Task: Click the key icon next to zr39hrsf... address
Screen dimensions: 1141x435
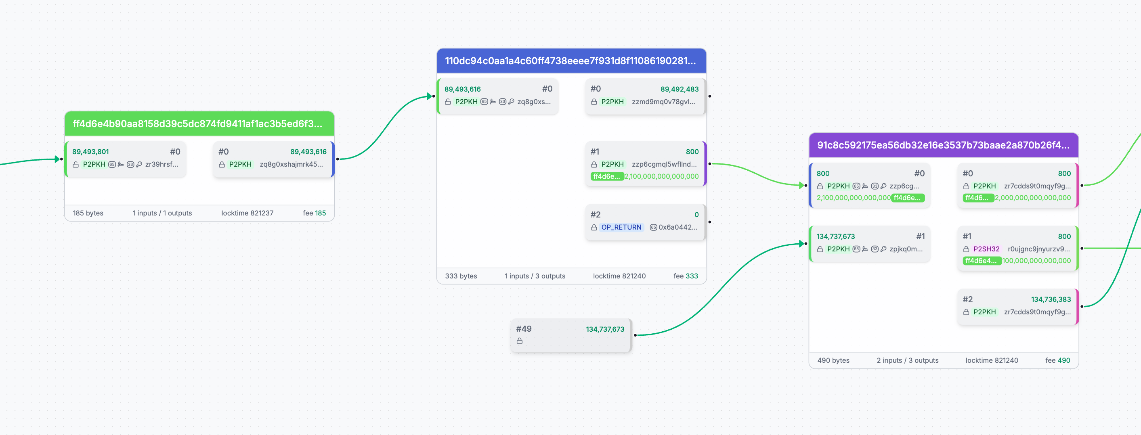Action: coord(139,164)
